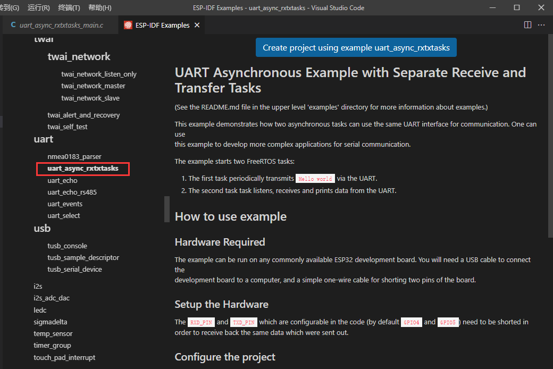The height and width of the screenshot is (369, 553).
Task: Select twai_network_listen_only example
Action: [x=99, y=74]
